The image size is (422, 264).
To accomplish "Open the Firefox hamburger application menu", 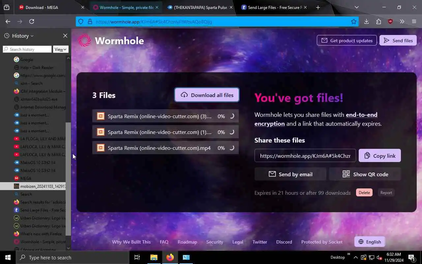I will (414, 21).
